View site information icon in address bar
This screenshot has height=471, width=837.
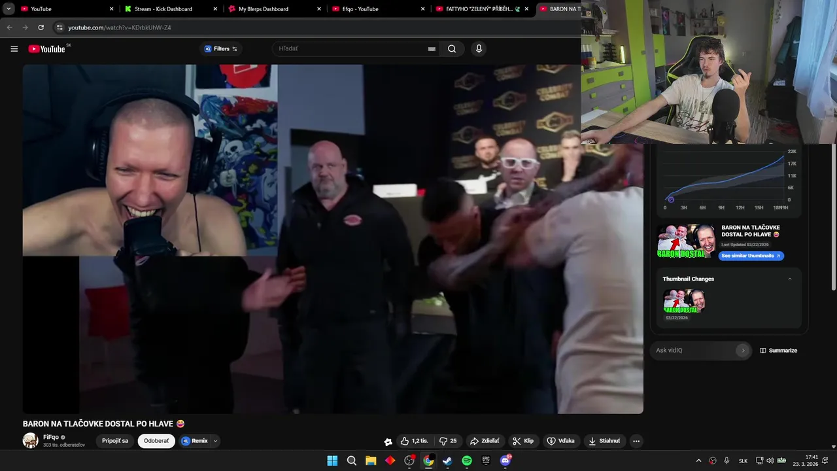60,27
